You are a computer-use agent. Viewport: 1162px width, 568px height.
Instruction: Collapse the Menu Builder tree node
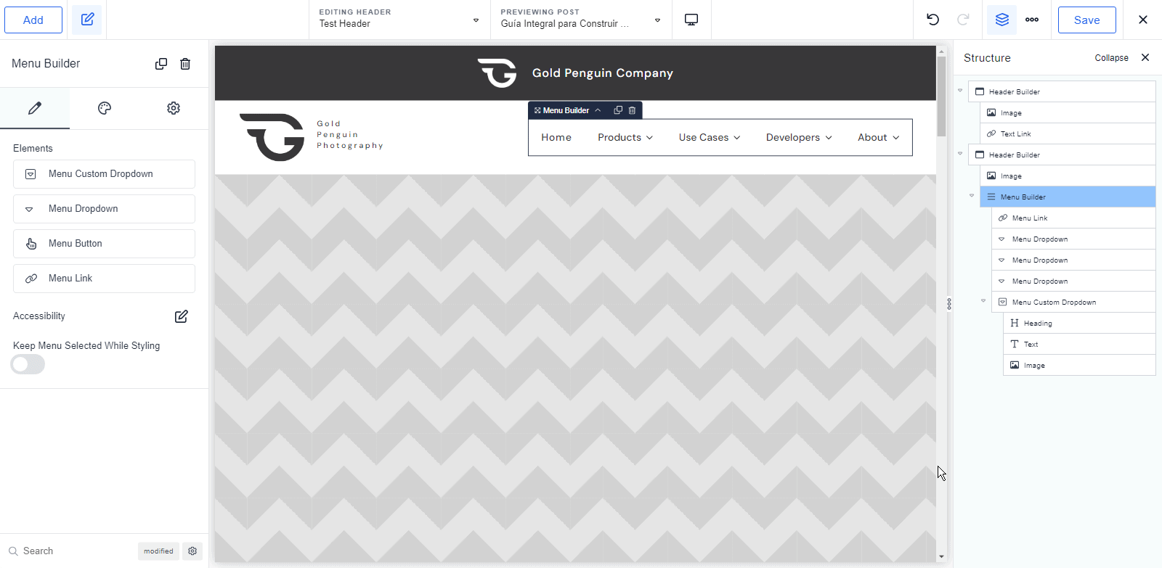coord(972,196)
